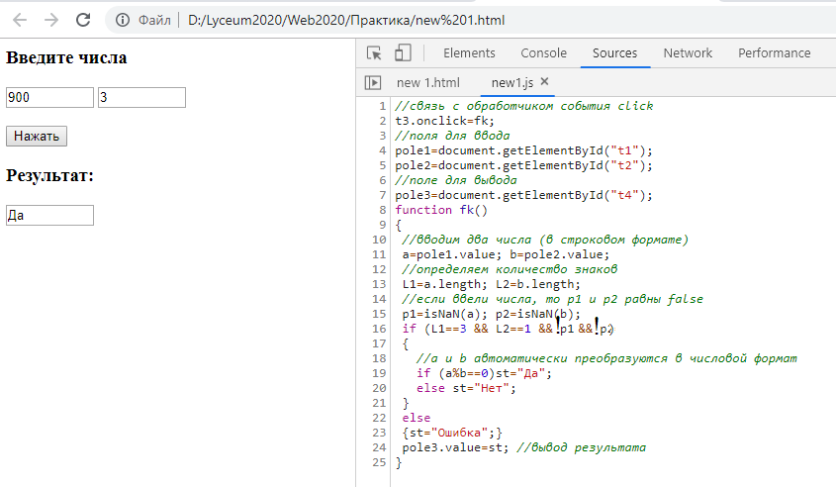Click the browser forward arrow
Image resolution: width=836 pixels, height=487 pixels.
[51, 19]
